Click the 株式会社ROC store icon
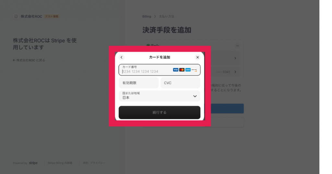 click(x=16, y=16)
